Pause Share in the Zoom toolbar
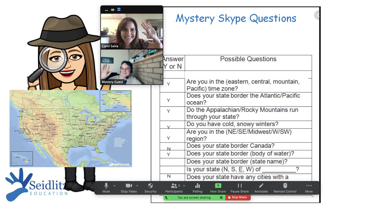The image size is (367, 204). pos(239,187)
